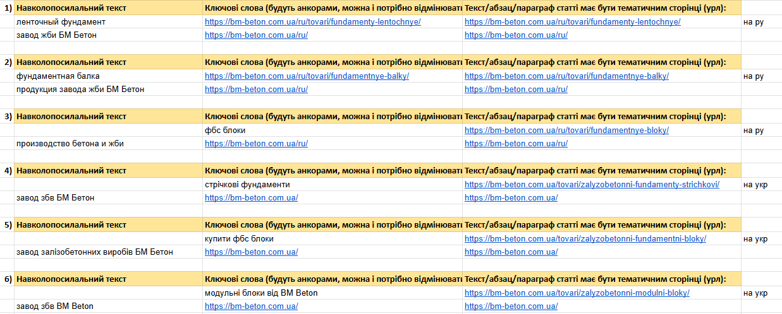Open the zalyzobetonni-modulni-bloky link
Image resolution: width=782 pixels, height=314 pixels.
(577, 293)
